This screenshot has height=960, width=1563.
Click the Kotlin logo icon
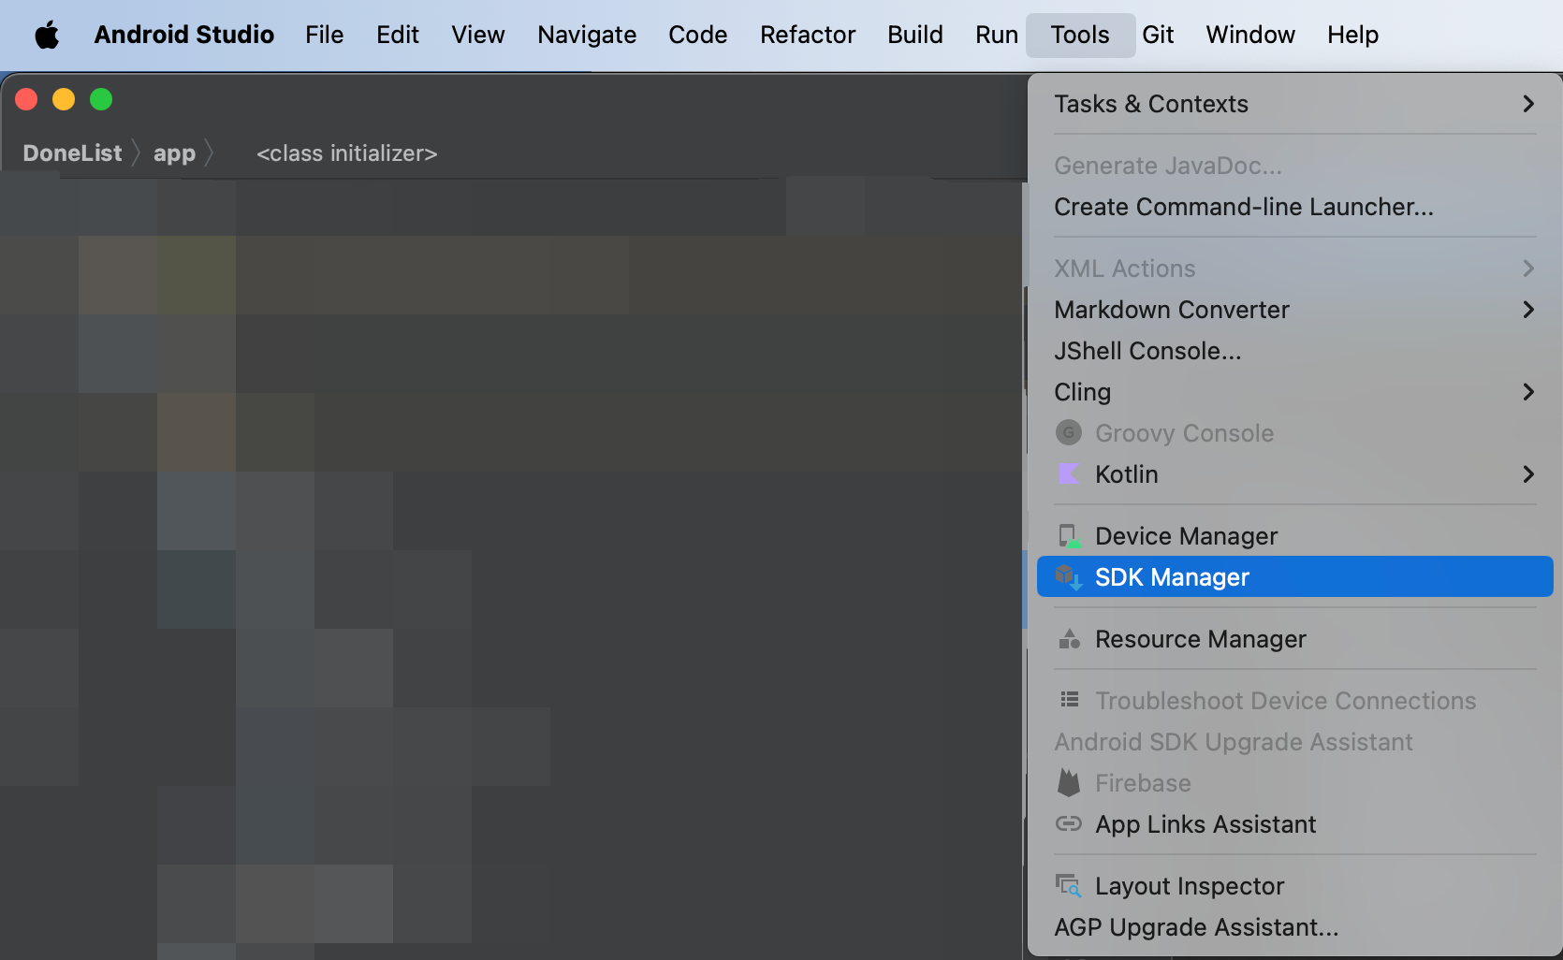[x=1069, y=474]
